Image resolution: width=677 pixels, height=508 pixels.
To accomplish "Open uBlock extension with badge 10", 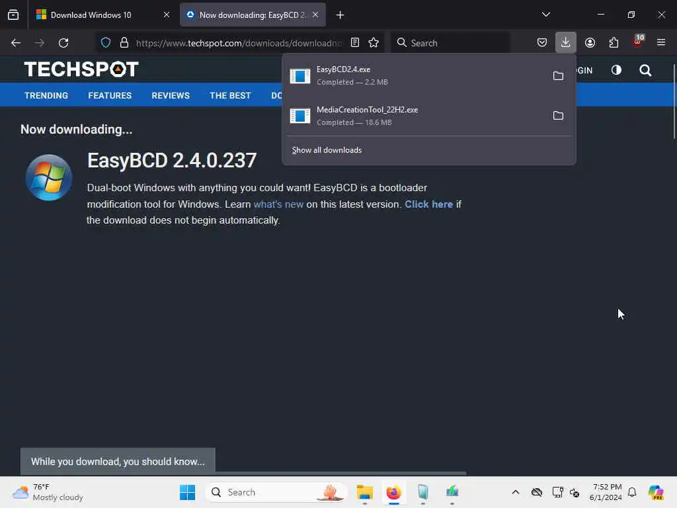I will (638, 42).
